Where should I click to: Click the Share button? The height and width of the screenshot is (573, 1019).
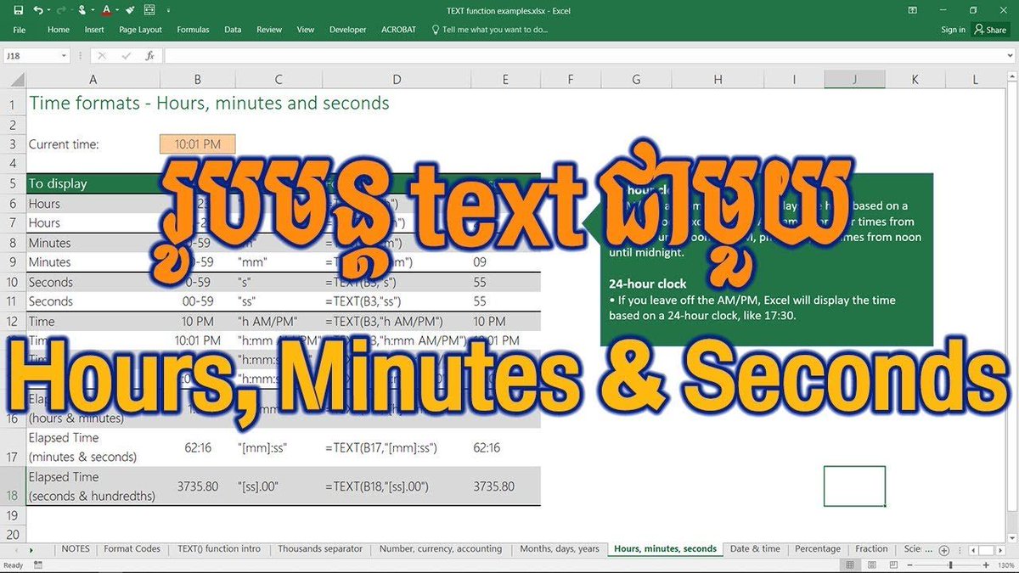click(991, 29)
